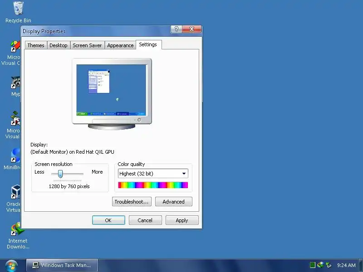Screen dimensions: 363x272
Task: Click the Start orb button
Action: [11, 266]
